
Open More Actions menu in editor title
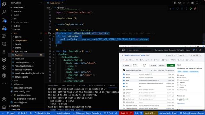(x=201, y=3)
